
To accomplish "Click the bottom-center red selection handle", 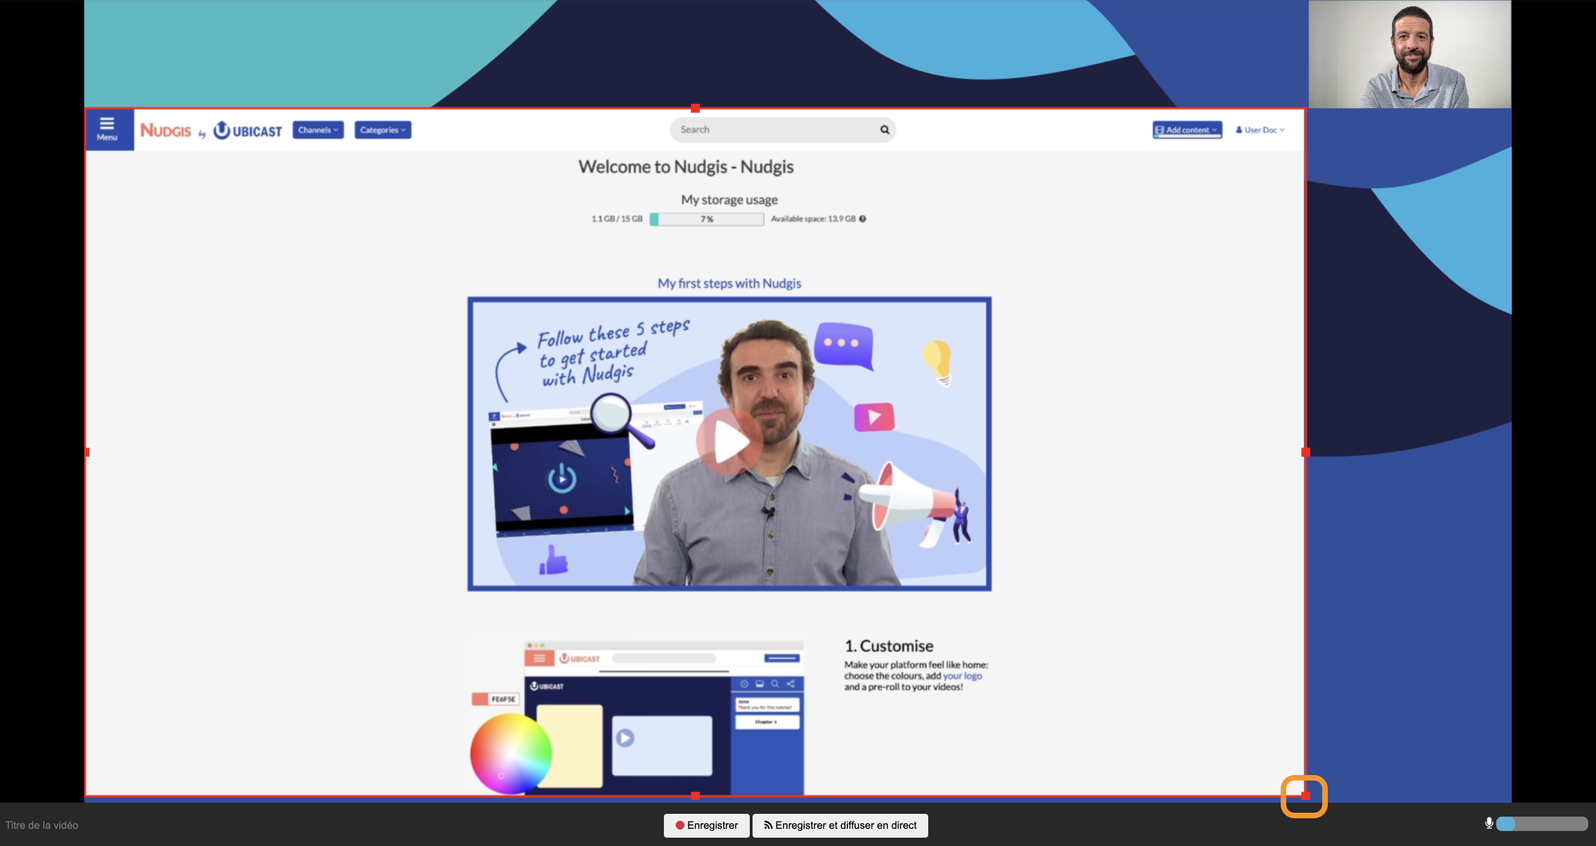I will [695, 796].
